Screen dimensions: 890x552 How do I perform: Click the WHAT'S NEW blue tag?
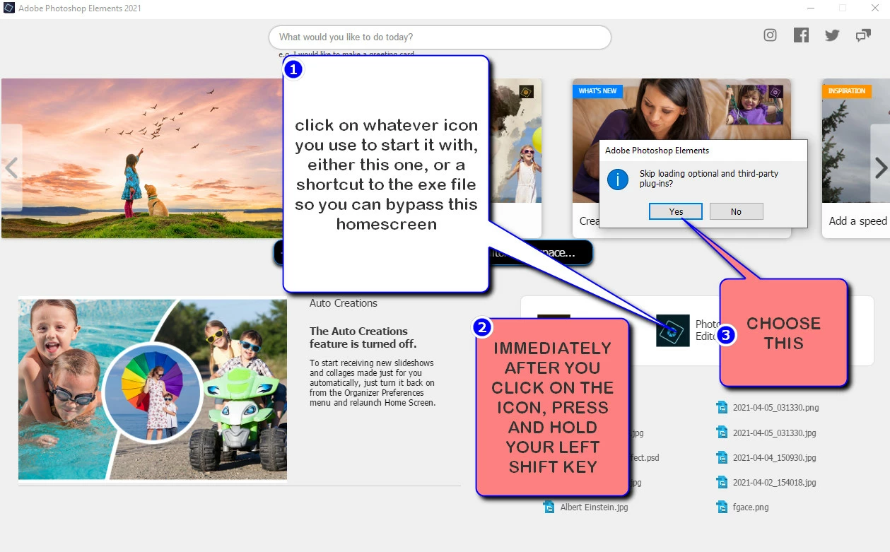coord(597,91)
